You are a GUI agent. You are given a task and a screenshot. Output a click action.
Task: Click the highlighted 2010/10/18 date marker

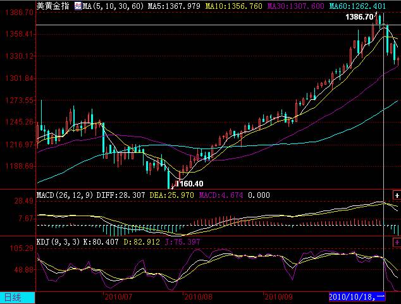(357, 297)
